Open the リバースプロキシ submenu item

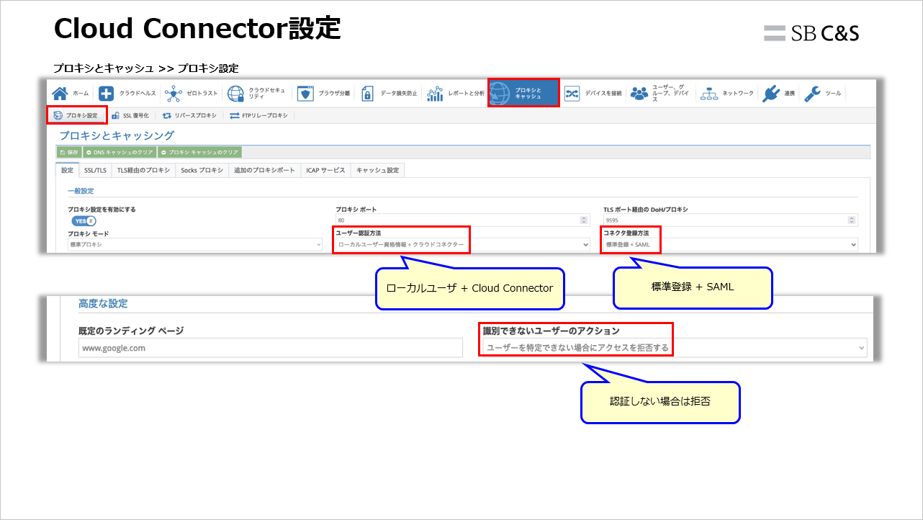pos(189,115)
